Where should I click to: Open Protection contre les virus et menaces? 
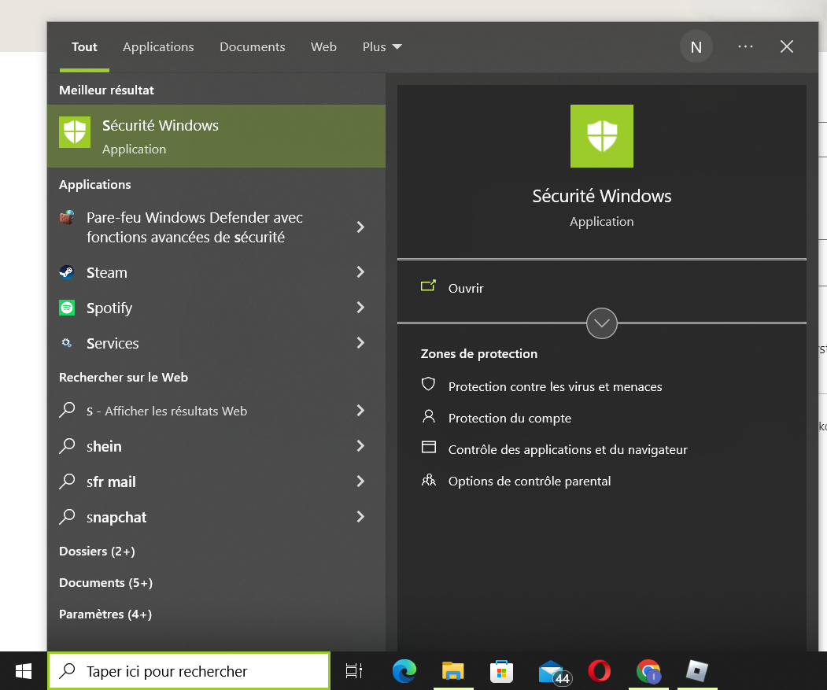(x=555, y=386)
